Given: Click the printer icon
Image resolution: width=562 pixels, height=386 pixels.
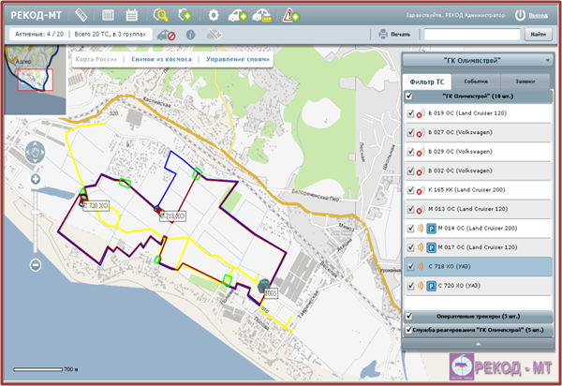Looking at the screenshot, I should click(382, 35).
